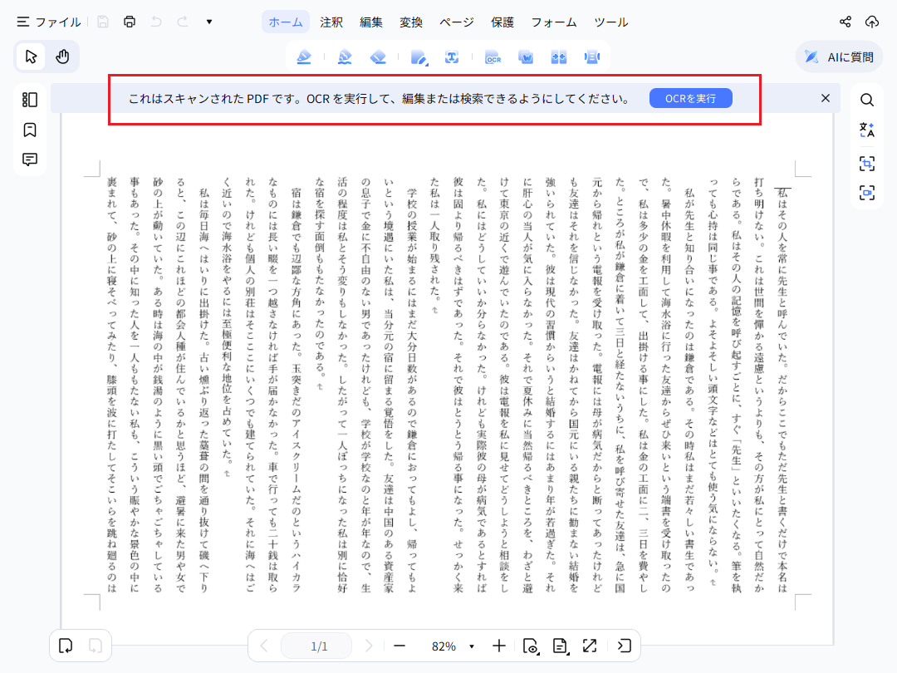Open the 編集 tab
The height and width of the screenshot is (673, 897).
[x=371, y=22]
